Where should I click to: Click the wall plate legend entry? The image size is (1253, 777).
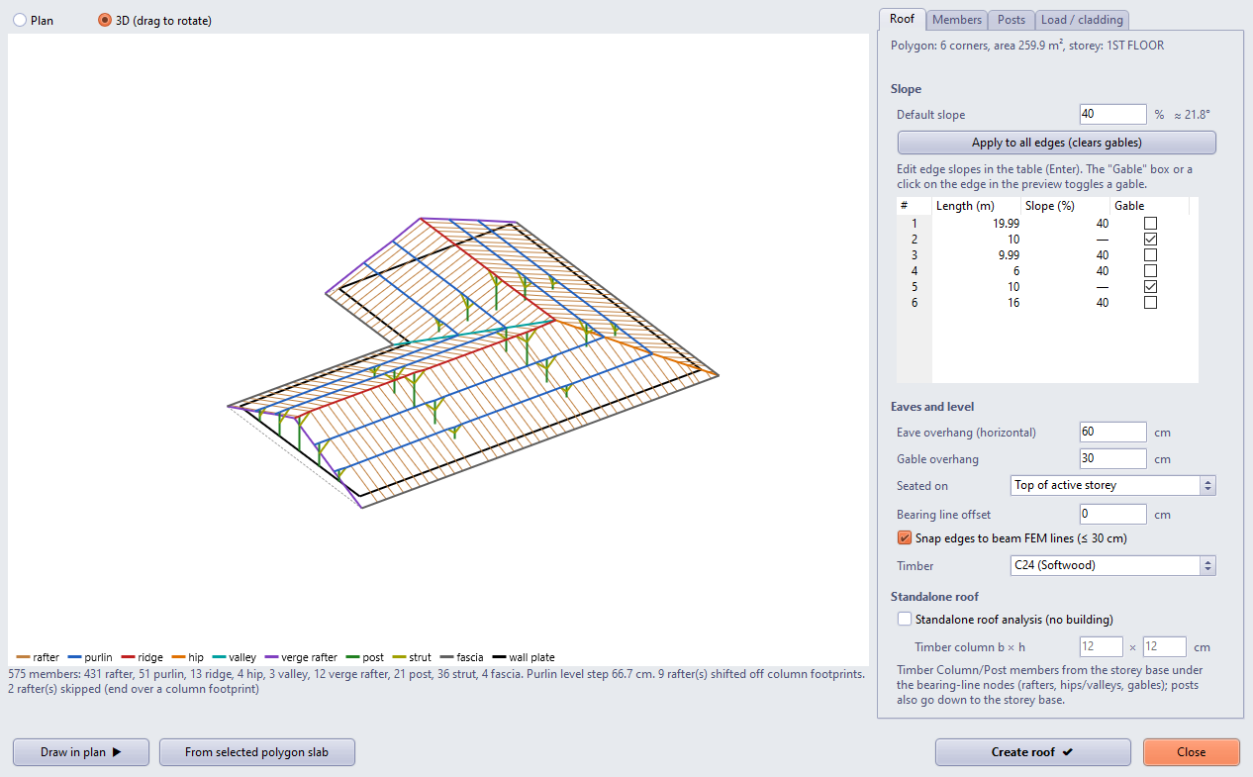point(524,657)
